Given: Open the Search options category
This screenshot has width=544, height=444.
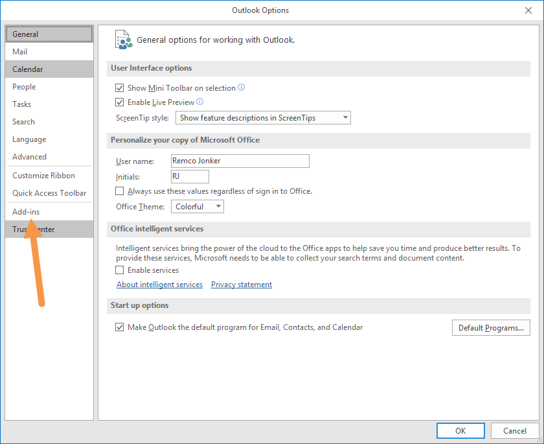Looking at the screenshot, I should tap(49, 122).
